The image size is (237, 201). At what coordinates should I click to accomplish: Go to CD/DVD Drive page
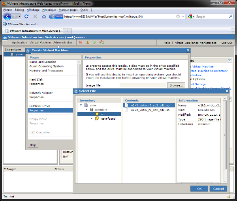(x=39, y=106)
